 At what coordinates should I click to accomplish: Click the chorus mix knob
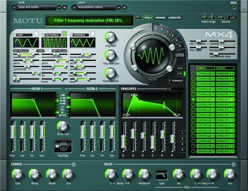[x=68, y=174]
